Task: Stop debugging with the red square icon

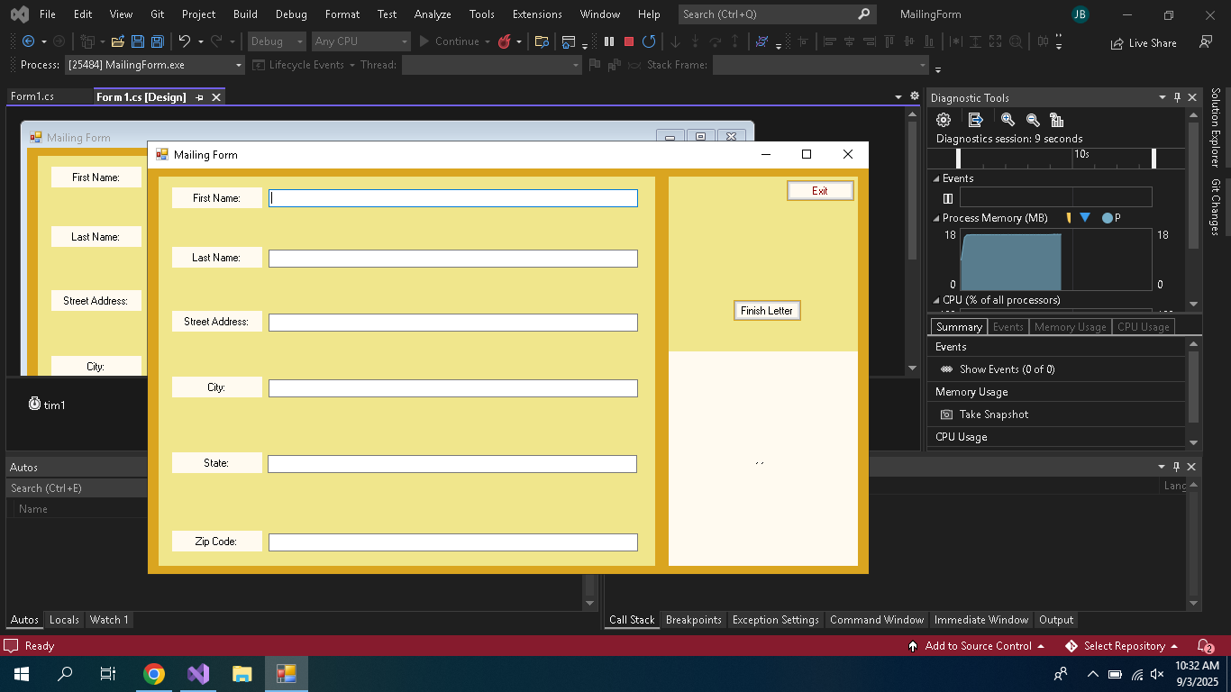Action: coord(629,41)
